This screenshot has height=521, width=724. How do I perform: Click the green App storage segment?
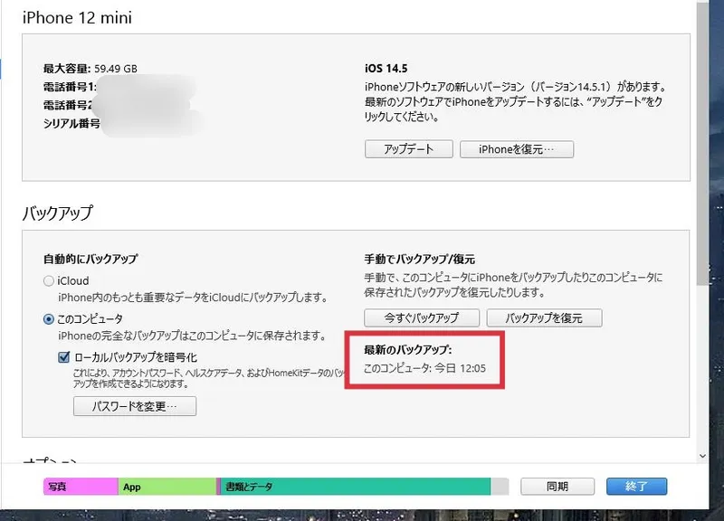(x=167, y=487)
